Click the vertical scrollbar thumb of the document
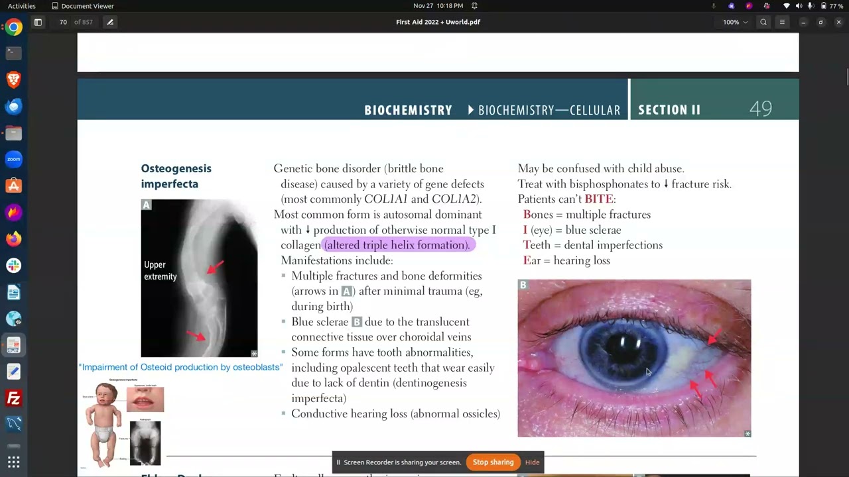849x477 pixels. tap(847, 76)
